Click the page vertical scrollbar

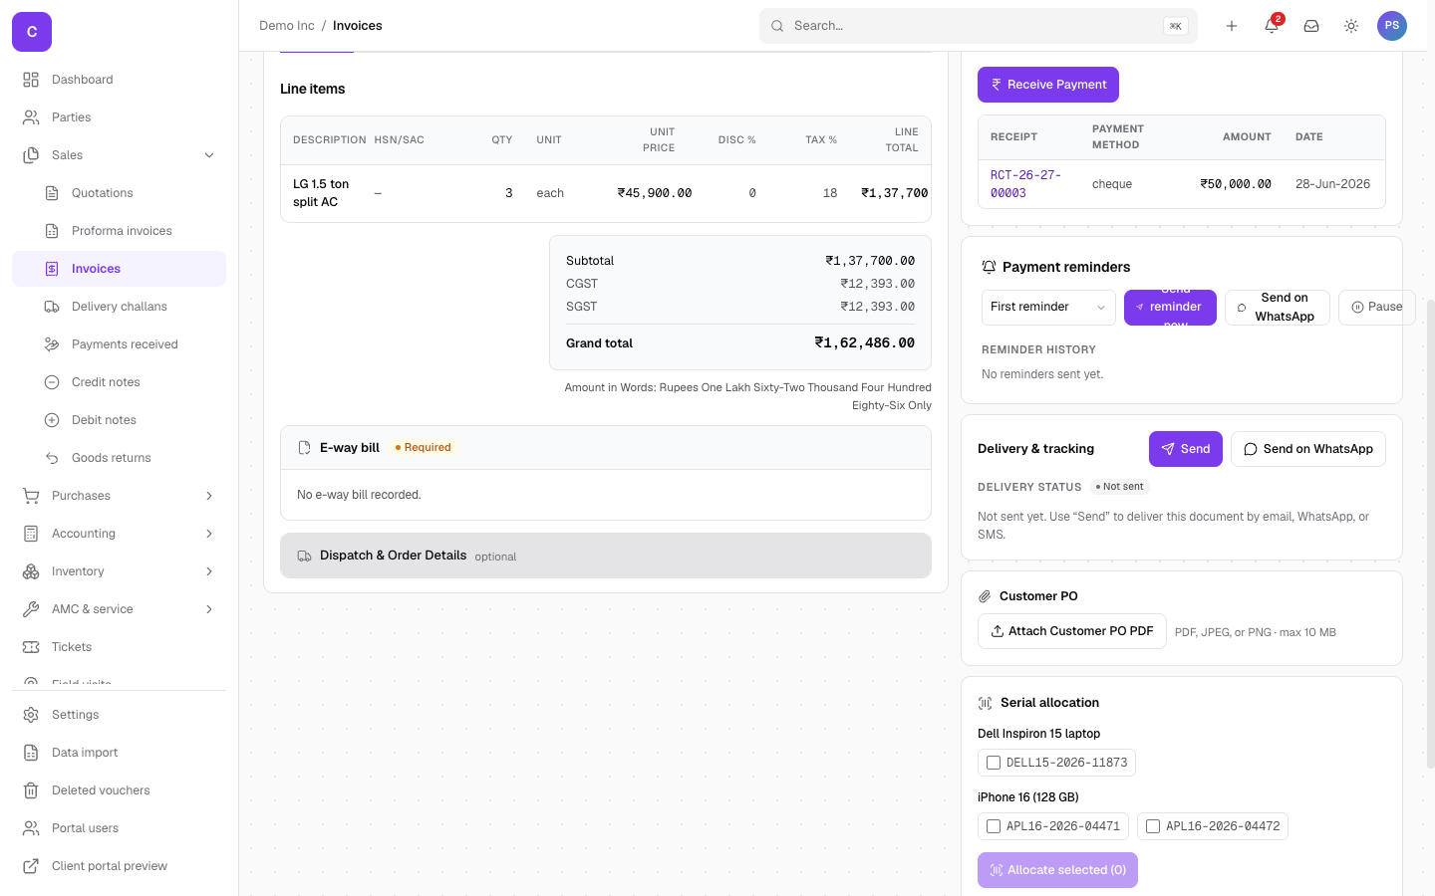click(x=1431, y=533)
